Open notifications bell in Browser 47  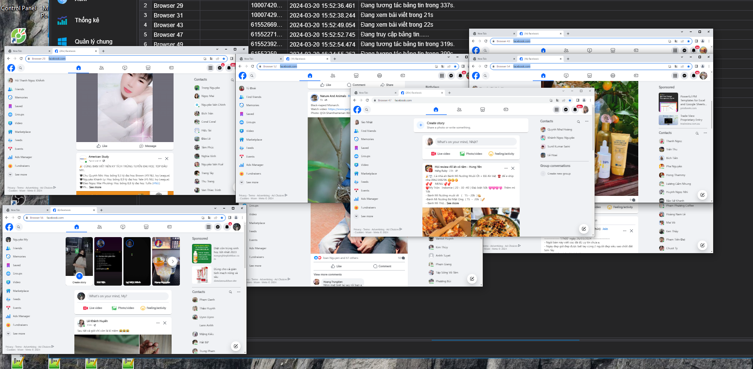coord(576,110)
